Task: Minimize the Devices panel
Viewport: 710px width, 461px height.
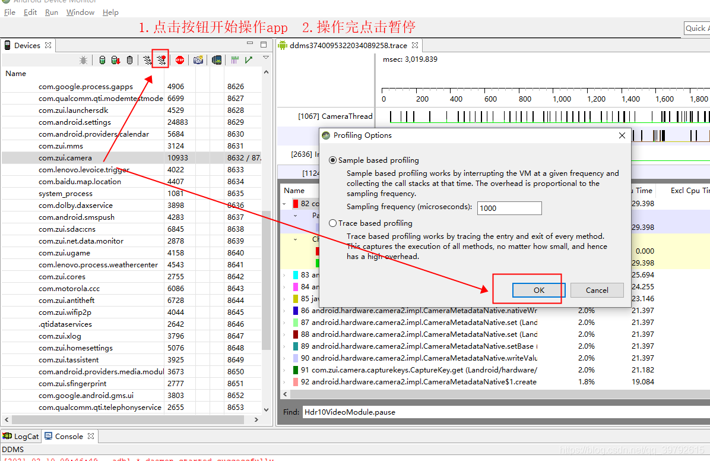Action: coord(250,43)
